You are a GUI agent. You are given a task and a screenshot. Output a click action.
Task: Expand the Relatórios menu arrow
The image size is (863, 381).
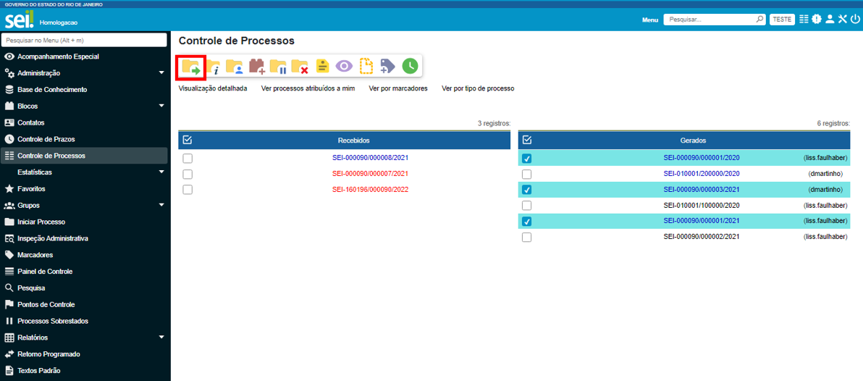[161, 338]
